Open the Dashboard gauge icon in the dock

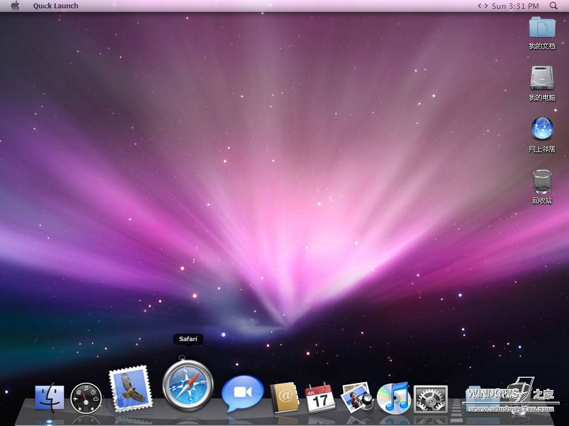point(86,397)
